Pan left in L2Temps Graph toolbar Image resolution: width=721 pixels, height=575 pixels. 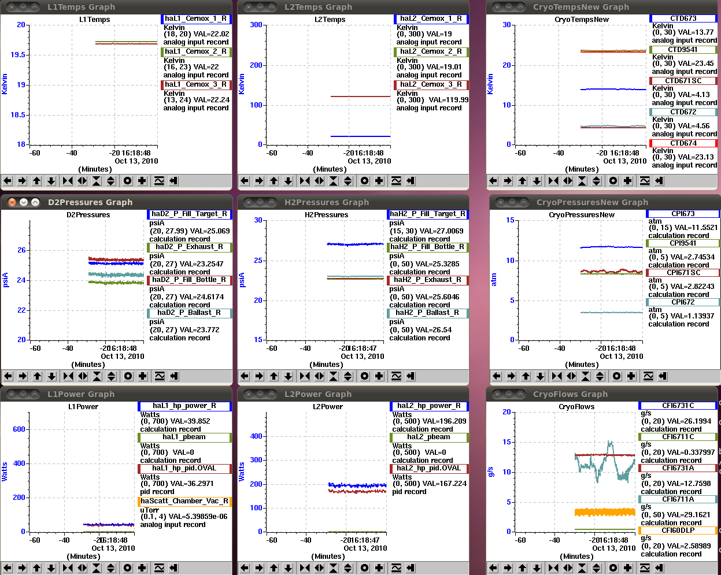tap(245, 181)
